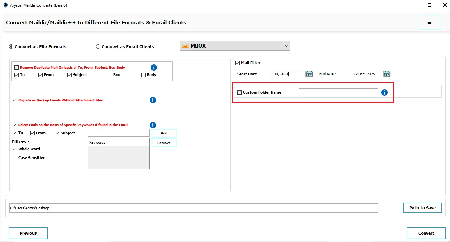The image size is (450, 242).
Task: Go back with the Previous button
Action: click(28, 233)
